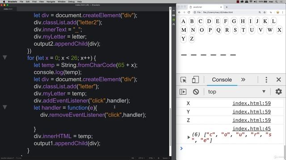Go back in the Chrome browser
The image size is (286, 160).
click(179, 12)
